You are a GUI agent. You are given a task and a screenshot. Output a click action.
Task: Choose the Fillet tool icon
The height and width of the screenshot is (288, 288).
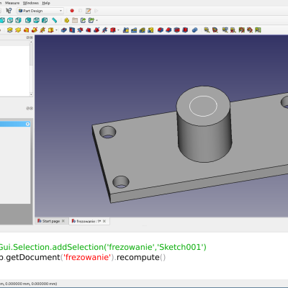(161, 30)
